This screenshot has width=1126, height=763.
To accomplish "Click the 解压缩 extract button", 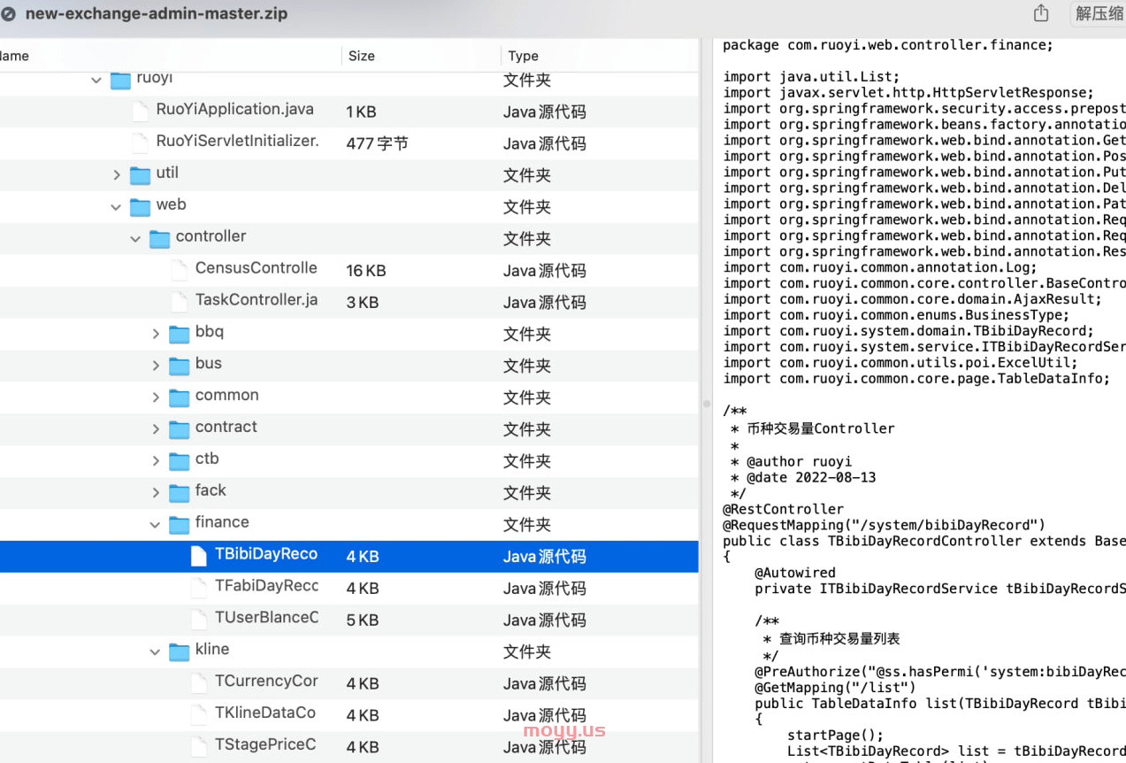I will [1098, 13].
